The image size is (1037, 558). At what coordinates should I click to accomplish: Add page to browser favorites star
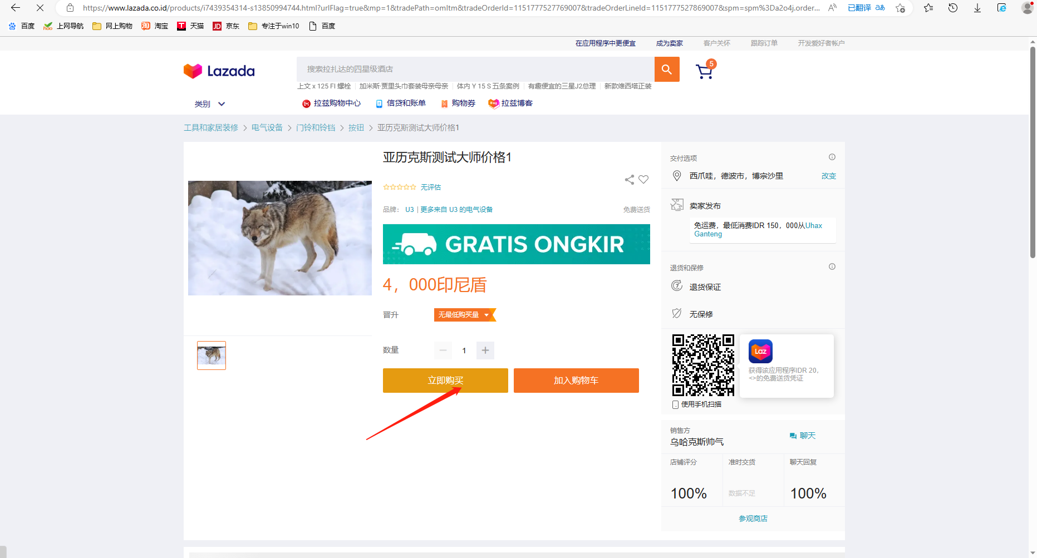point(900,8)
